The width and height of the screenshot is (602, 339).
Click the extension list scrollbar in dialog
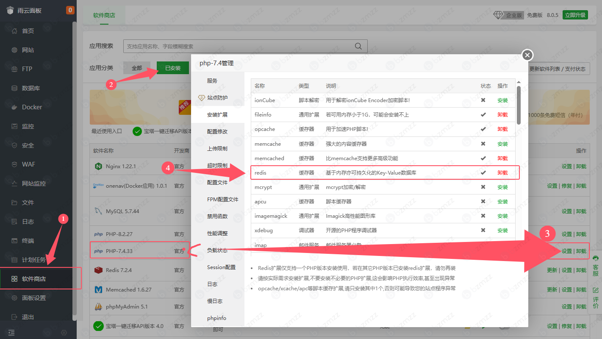click(519, 105)
